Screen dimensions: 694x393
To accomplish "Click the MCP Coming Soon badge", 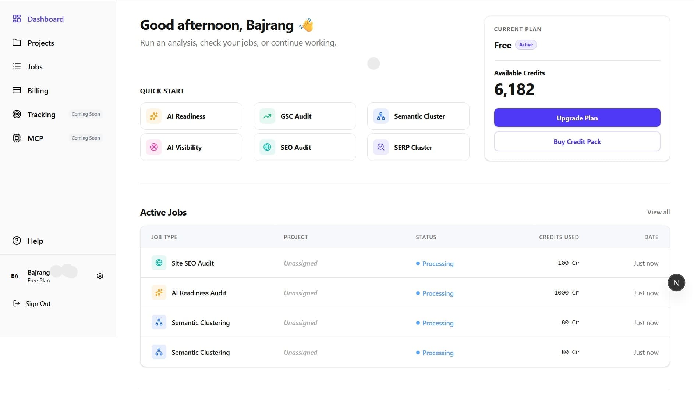I will point(86,138).
